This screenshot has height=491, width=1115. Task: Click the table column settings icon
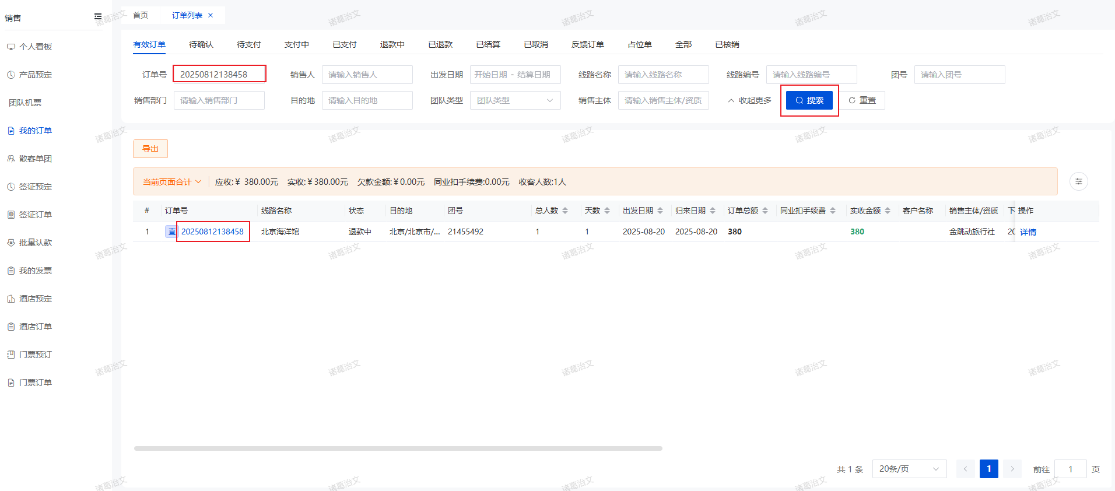point(1078,181)
